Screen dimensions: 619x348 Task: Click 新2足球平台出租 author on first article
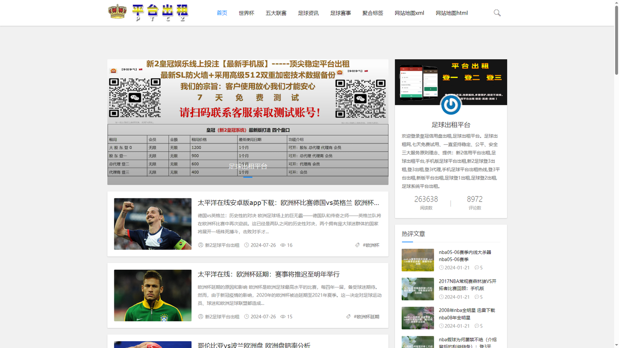click(222, 245)
